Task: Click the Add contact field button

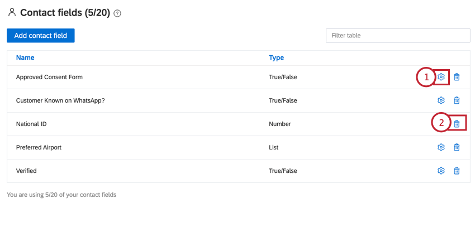Action: pyautogui.click(x=41, y=36)
